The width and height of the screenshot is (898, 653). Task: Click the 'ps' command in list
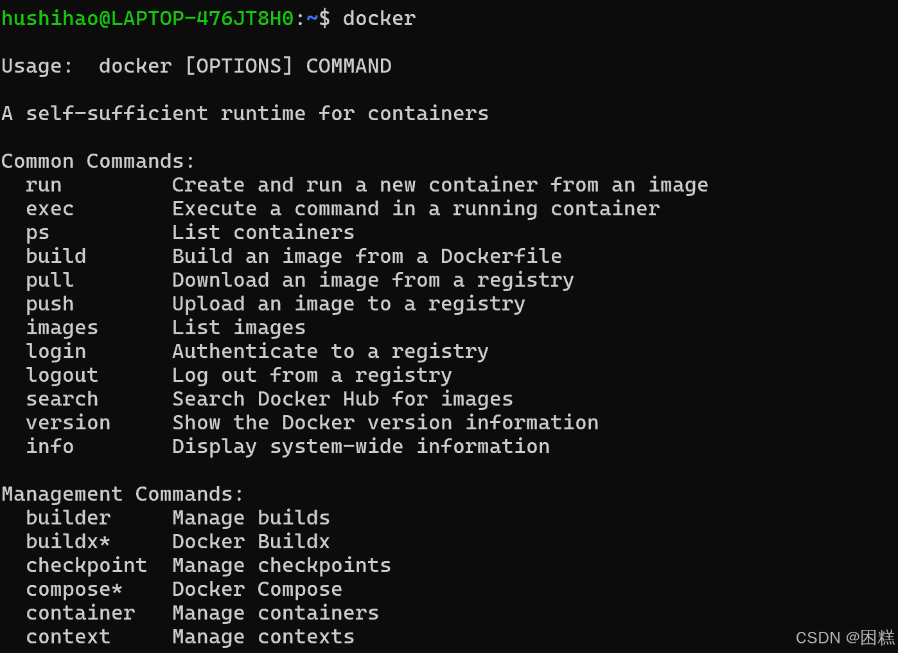pyautogui.click(x=37, y=233)
